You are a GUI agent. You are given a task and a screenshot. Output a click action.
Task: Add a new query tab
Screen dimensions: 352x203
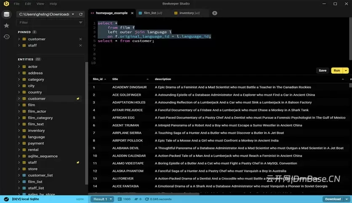pos(215,13)
